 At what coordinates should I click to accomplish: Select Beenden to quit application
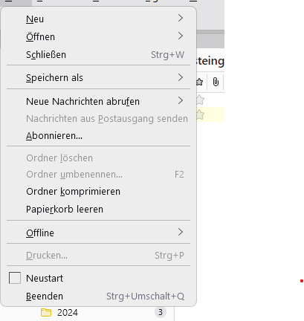point(98,296)
